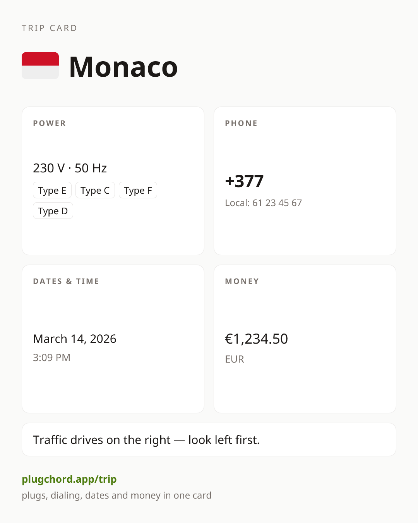Click the +377 dialing code
This screenshot has width=418, height=523.
click(244, 181)
